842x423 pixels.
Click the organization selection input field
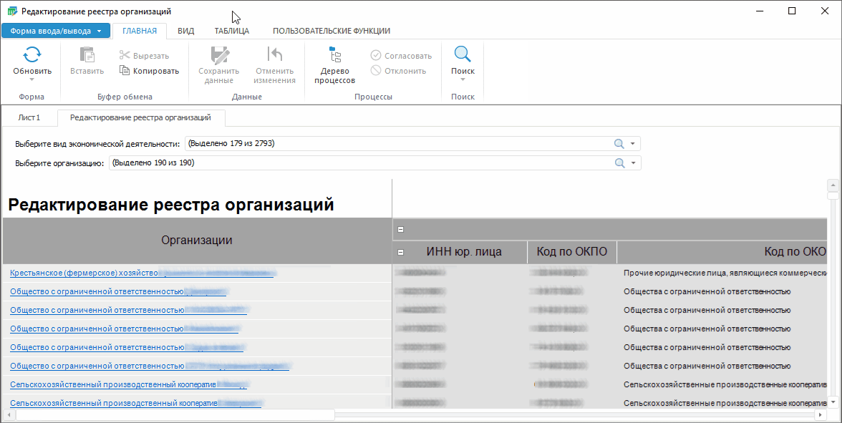pyautogui.click(x=358, y=163)
